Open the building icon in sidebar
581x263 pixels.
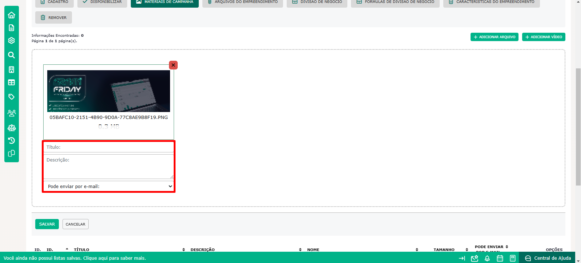[x=11, y=69]
